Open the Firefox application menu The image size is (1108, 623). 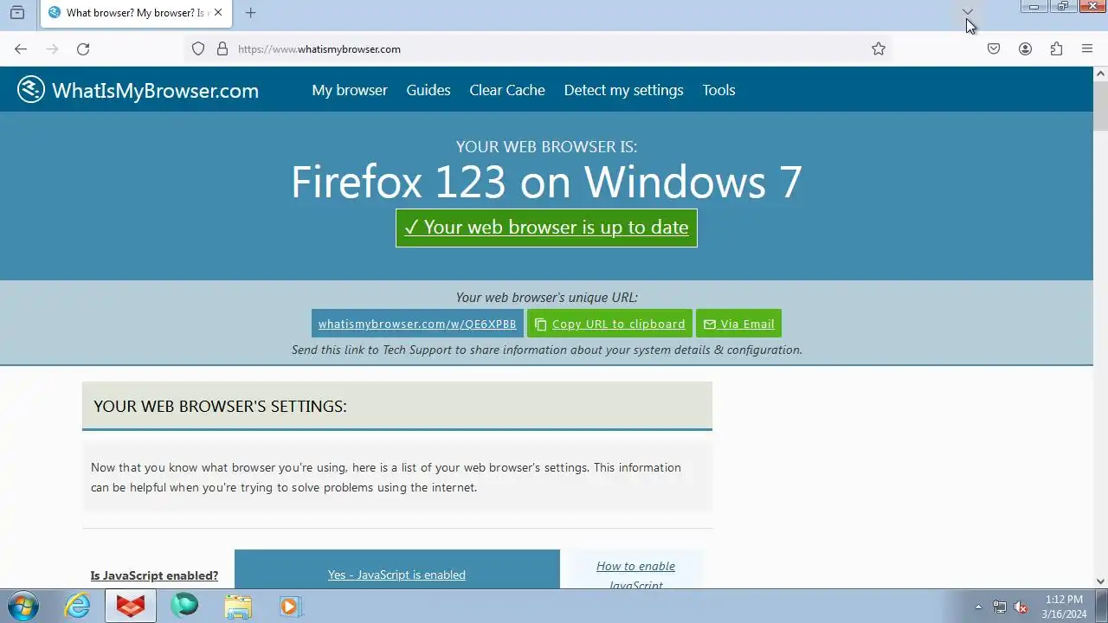click(1087, 49)
